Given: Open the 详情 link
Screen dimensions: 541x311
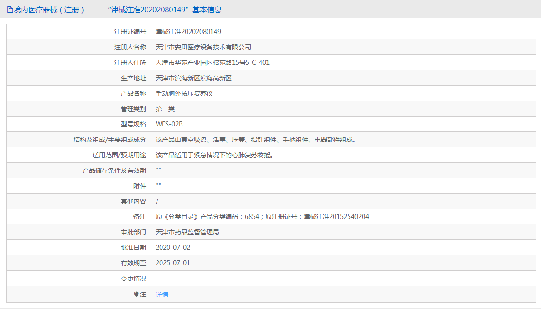Looking at the screenshot, I should (162, 294).
